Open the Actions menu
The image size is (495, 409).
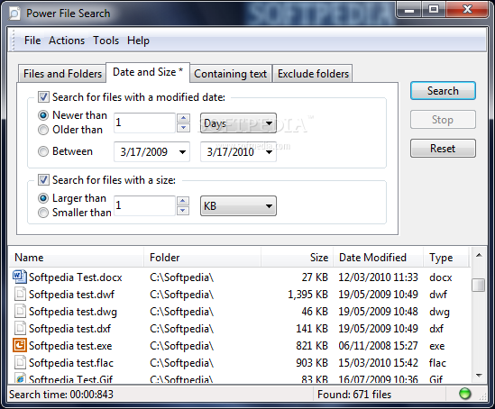(x=67, y=41)
